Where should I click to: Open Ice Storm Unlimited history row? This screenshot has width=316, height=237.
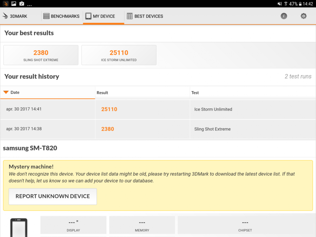click(158, 109)
